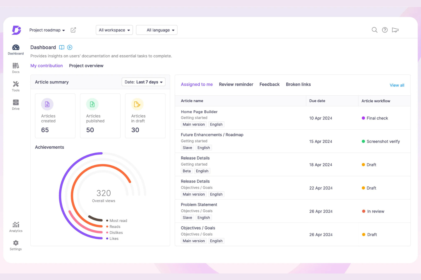Open the help question mark icon
This screenshot has width=421, height=280.
pyautogui.click(x=385, y=30)
